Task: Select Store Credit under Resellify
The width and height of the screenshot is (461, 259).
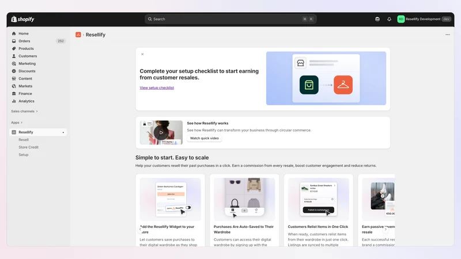Action: [x=28, y=147]
